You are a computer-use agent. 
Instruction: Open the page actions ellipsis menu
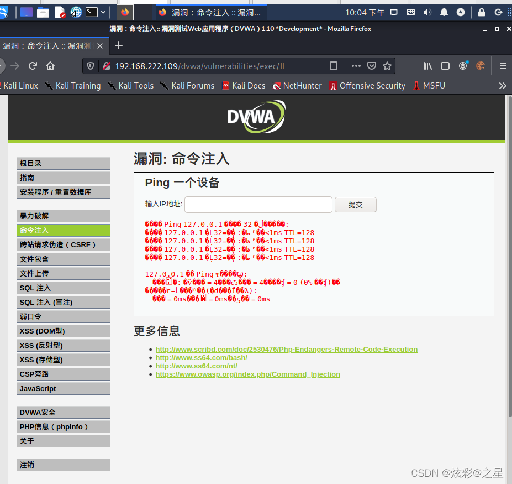pyautogui.click(x=356, y=65)
